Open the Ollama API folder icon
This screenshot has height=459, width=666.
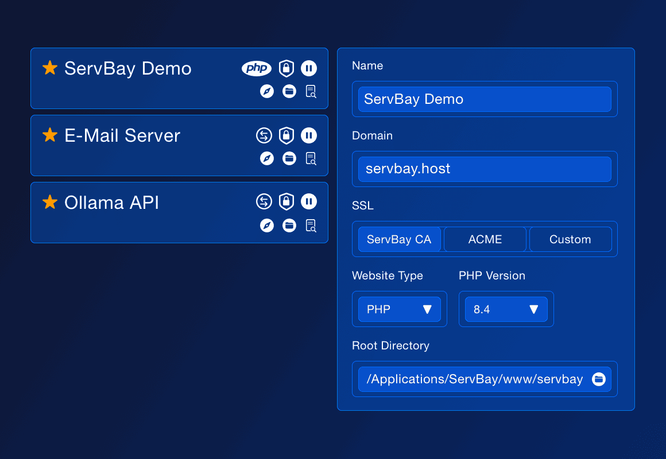coord(289,225)
